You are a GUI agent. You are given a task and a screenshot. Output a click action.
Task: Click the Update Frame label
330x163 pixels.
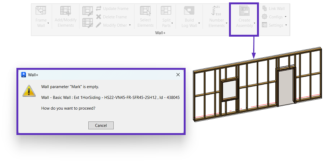(116, 9)
